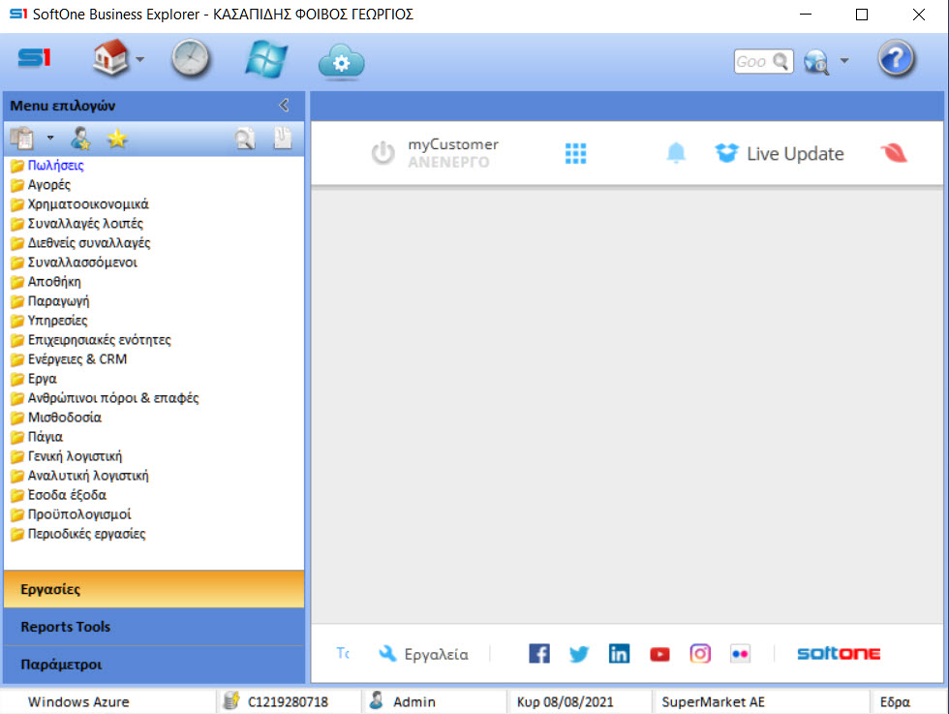
Task: Open the blue apps grid icon
Action: click(x=575, y=153)
